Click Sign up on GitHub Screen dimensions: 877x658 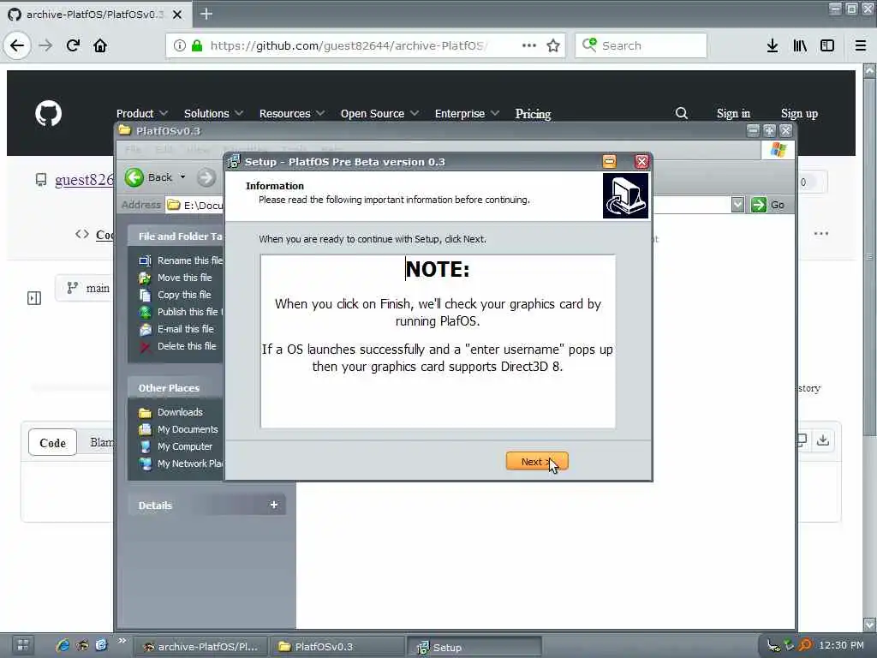(x=799, y=114)
